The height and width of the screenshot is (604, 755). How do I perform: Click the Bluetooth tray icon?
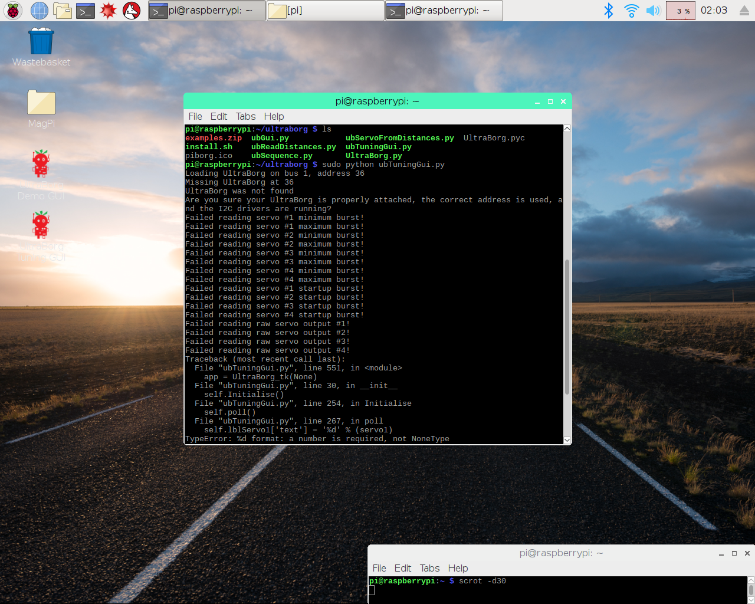click(x=609, y=10)
